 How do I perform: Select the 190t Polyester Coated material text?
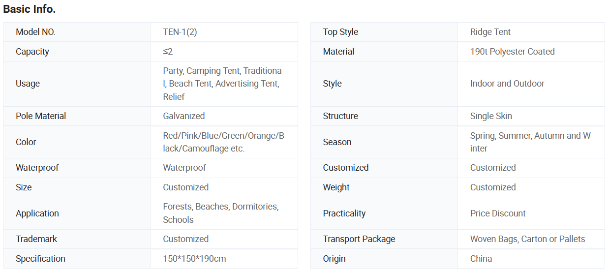click(x=512, y=52)
